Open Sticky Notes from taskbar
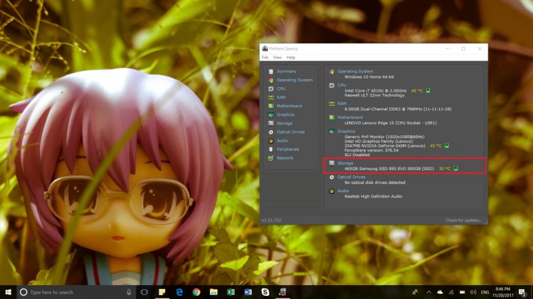533x299 pixels. 162,292
